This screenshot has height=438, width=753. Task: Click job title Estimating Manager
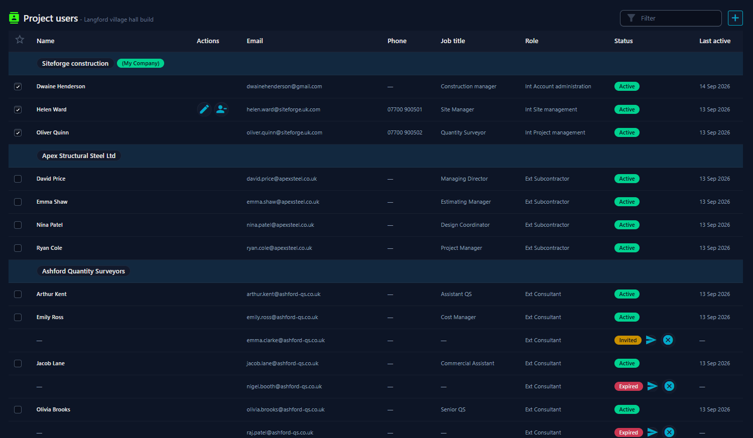[x=466, y=202]
